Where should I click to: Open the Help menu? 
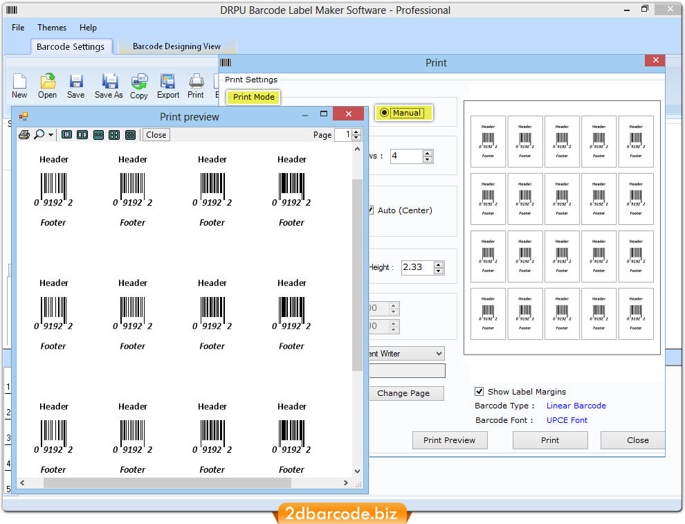(x=88, y=28)
